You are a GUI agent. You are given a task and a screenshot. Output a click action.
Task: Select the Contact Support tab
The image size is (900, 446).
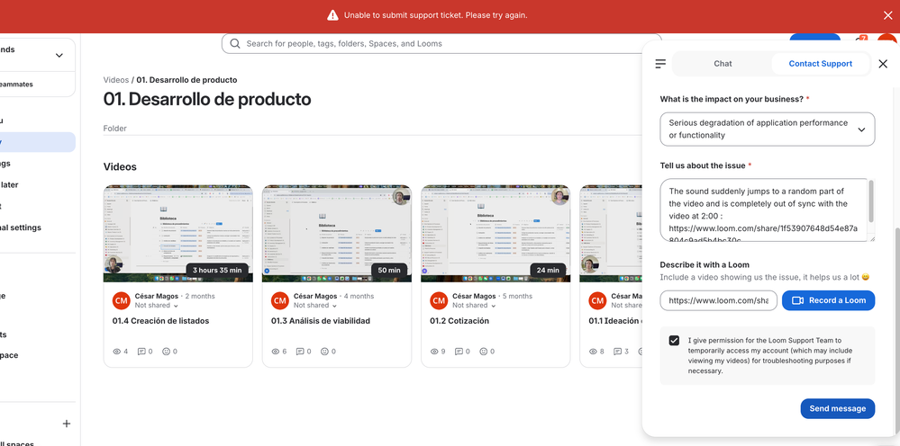pyautogui.click(x=820, y=64)
